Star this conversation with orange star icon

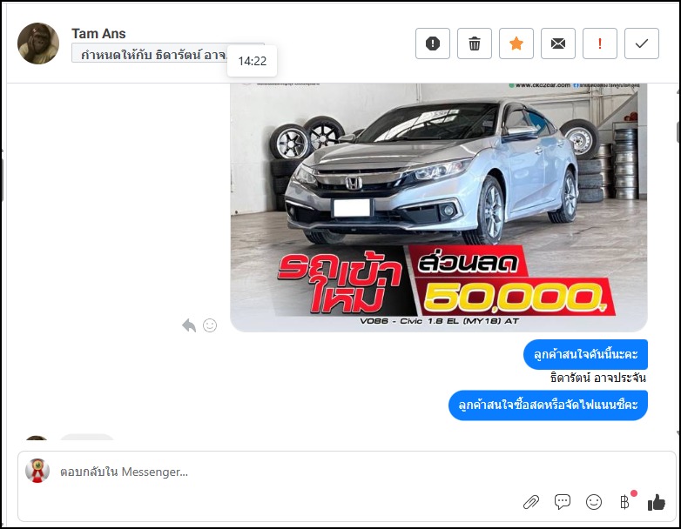[x=516, y=44]
